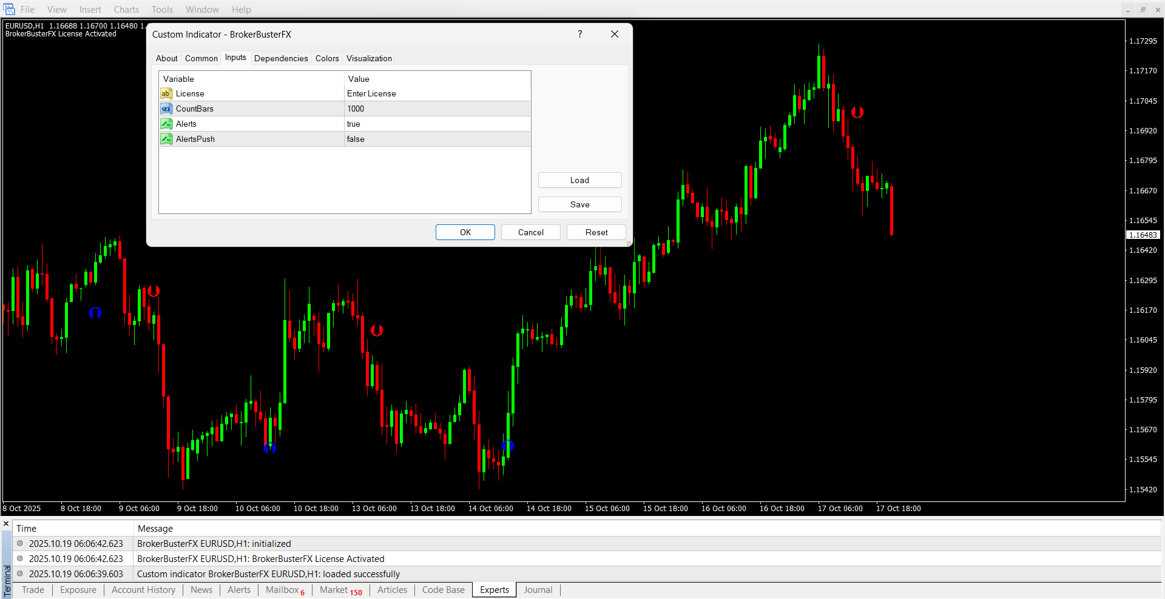Screen dimensions: 1165x599
Task: Close the Terminal panel with X icon
Action: pos(6,524)
